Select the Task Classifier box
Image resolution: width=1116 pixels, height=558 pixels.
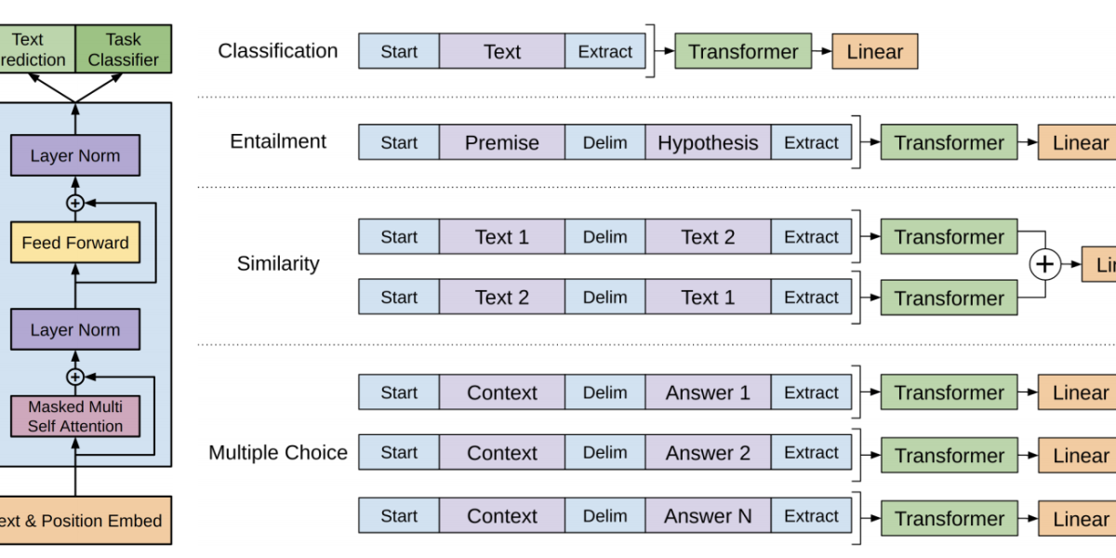pyautogui.click(x=123, y=50)
